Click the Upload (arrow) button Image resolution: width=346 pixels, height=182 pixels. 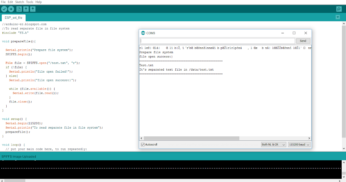coord(11,9)
